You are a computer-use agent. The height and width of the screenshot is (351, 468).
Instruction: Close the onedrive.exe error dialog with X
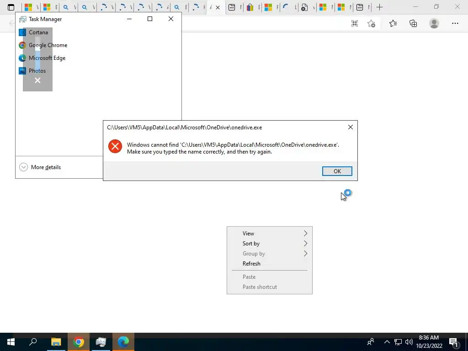(351, 127)
